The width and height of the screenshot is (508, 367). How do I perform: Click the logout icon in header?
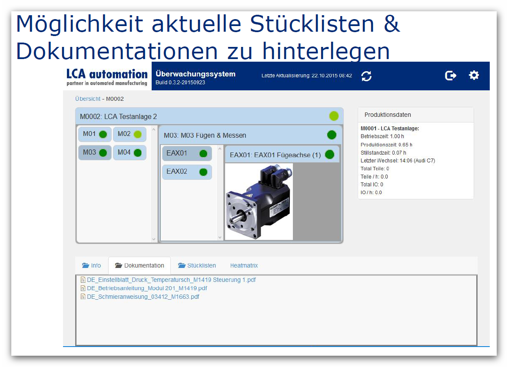coord(450,76)
